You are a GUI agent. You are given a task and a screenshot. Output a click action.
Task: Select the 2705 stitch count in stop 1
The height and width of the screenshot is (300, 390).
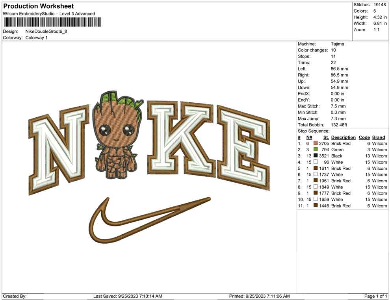click(x=324, y=143)
